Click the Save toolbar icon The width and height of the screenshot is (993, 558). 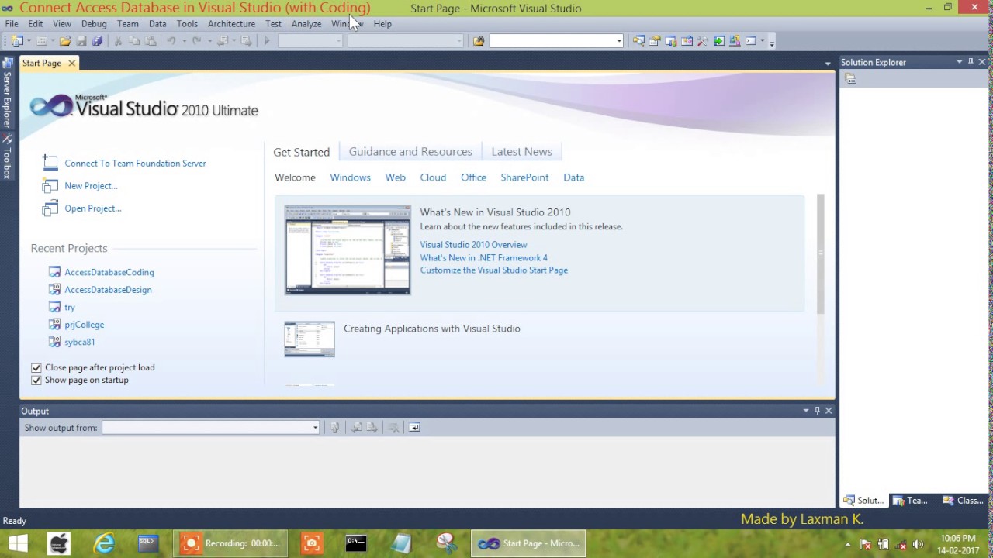pyautogui.click(x=81, y=41)
